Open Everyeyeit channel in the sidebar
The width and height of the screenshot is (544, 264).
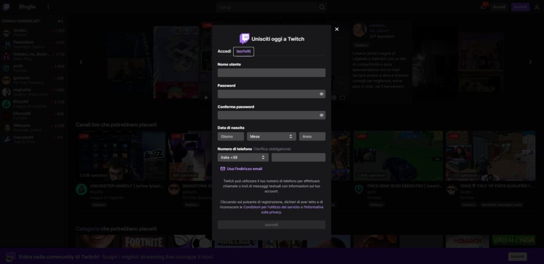tap(33, 139)
